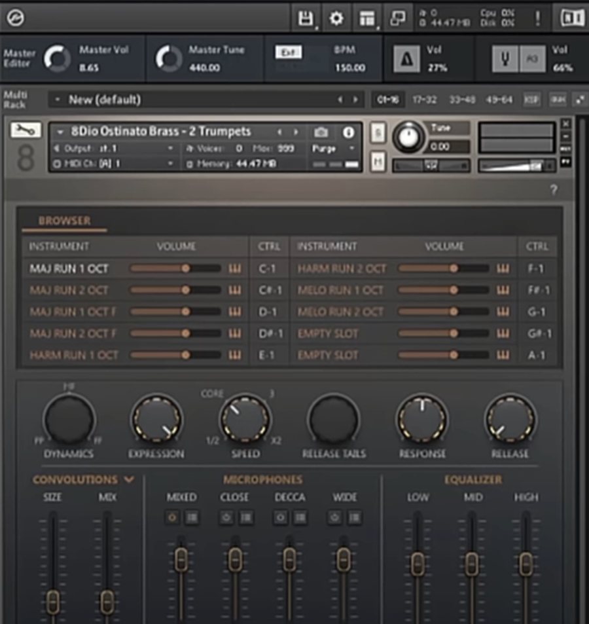Click the DECCA microphone output routing icon
Viewport: 589px width, 624px height.
(x=300, y=518)
